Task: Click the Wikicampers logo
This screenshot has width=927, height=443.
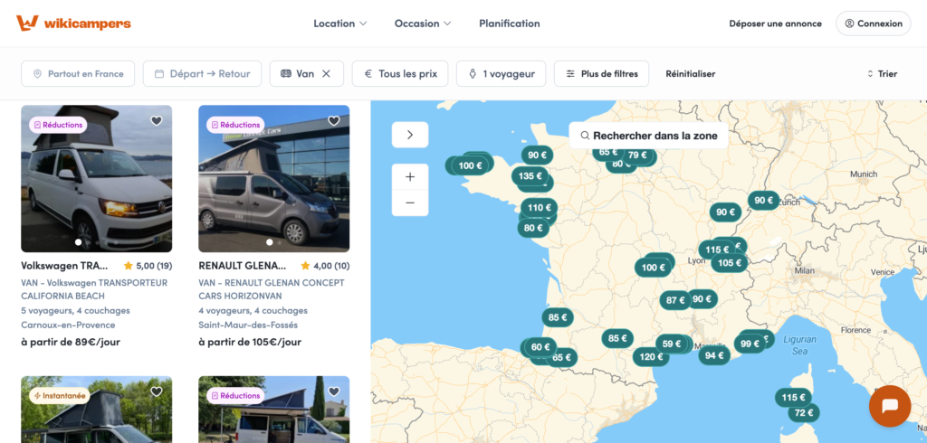Action: coord(73,24)
